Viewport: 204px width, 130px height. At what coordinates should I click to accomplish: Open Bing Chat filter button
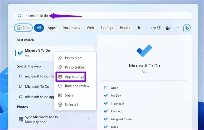[x=23, y=28]
